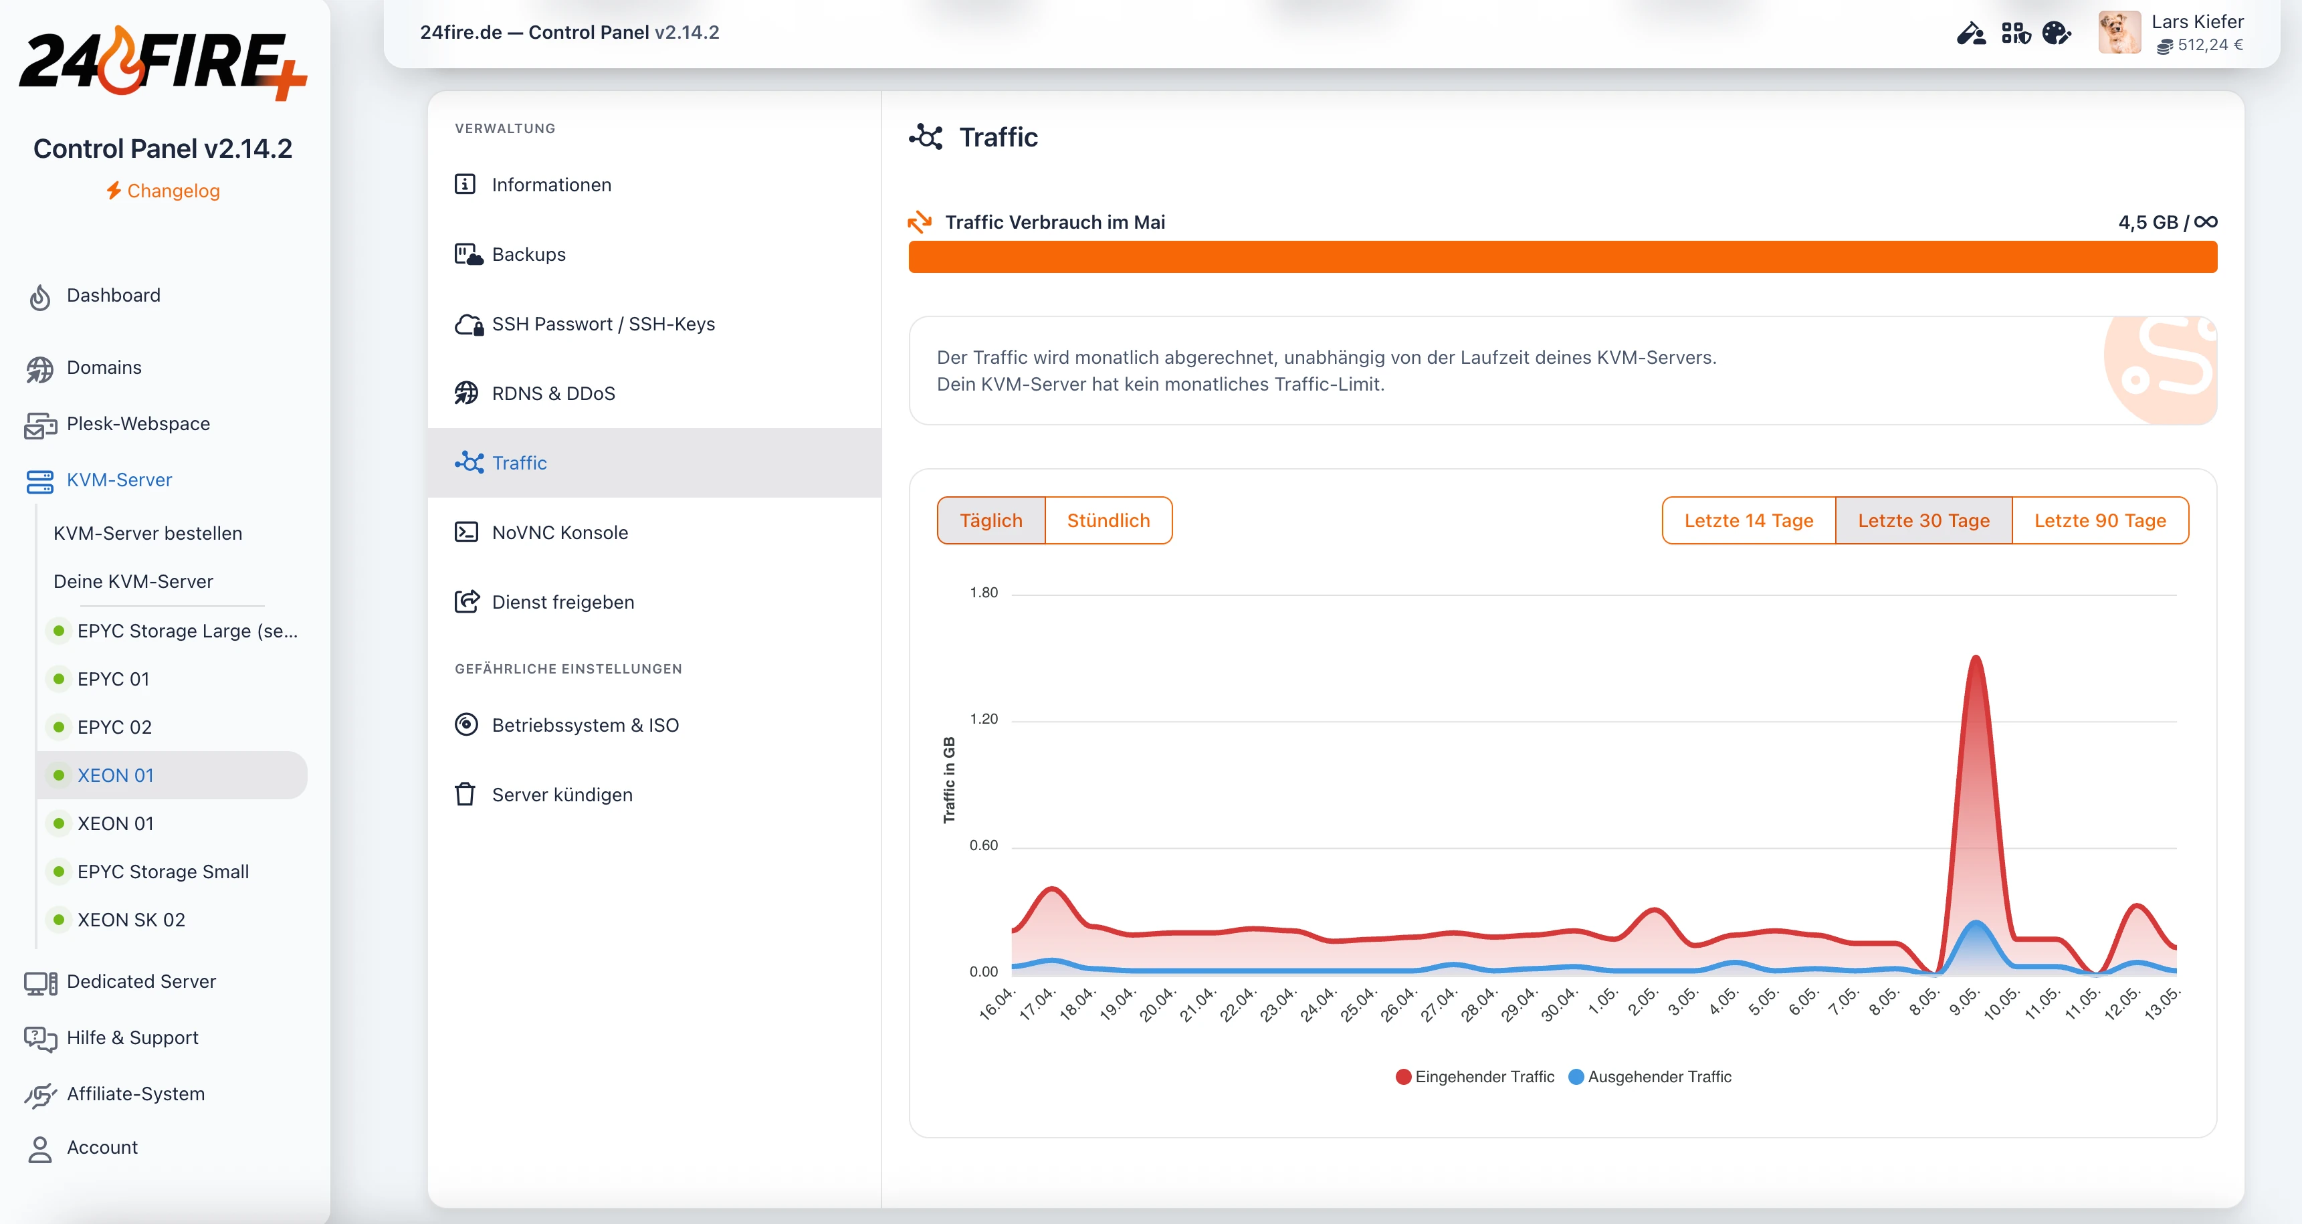The image size is (2302, 1224).
Task: Click the SSH Passwort lock-cloud icon
Action: coord(468,324)
